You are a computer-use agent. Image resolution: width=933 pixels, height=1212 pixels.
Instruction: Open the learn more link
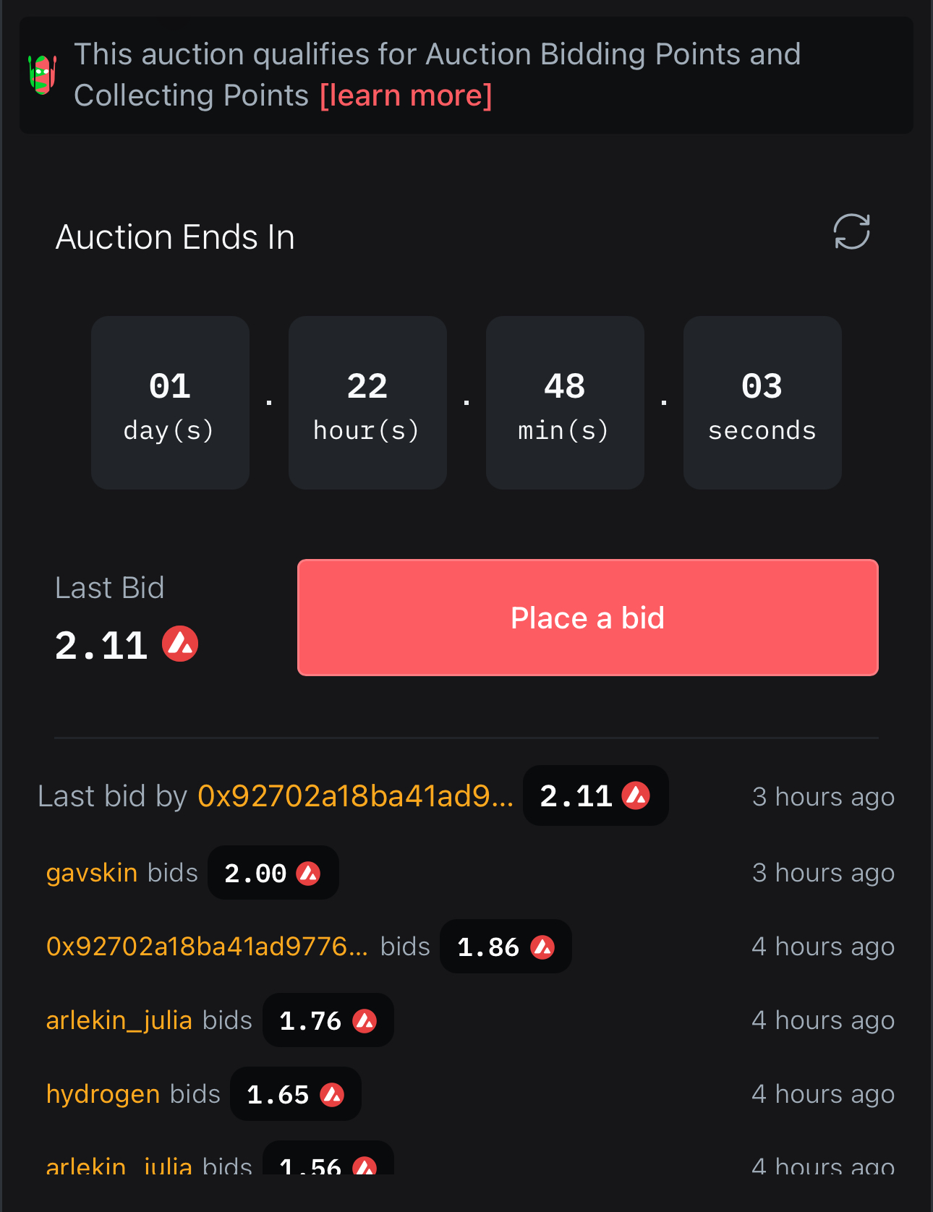click(x=406, y=95)
